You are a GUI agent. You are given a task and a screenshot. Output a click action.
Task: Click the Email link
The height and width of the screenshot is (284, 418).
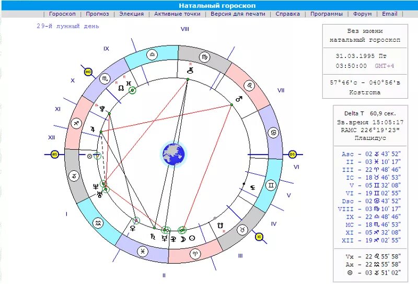(389, 14)
